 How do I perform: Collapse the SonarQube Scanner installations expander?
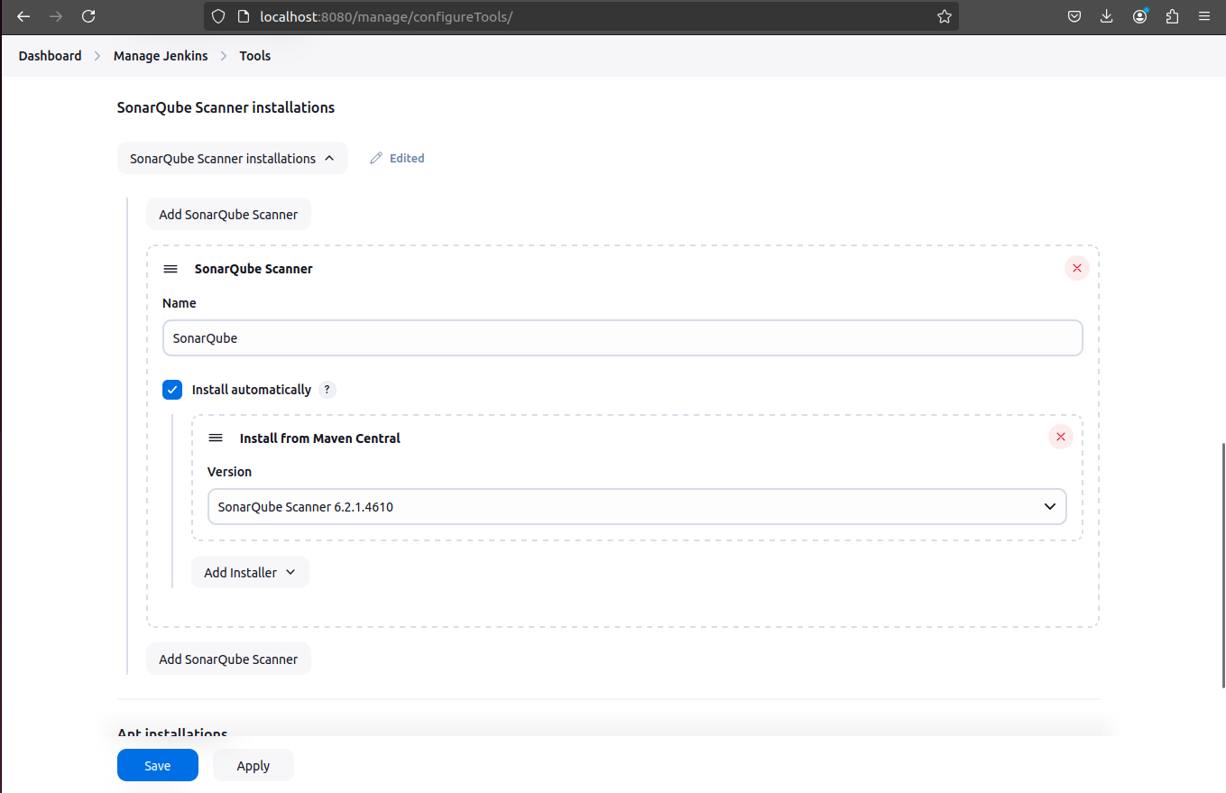[232, 158]
